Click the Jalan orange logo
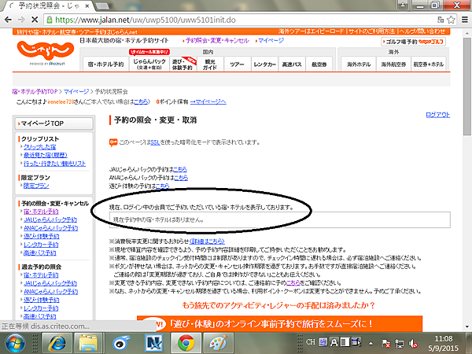 pyautogui.click(x=46, y=52)
